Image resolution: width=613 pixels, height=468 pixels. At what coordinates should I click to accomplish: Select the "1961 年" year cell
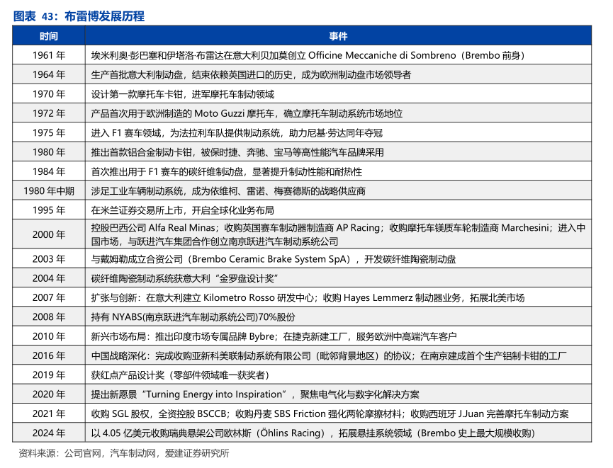(48, 55)
